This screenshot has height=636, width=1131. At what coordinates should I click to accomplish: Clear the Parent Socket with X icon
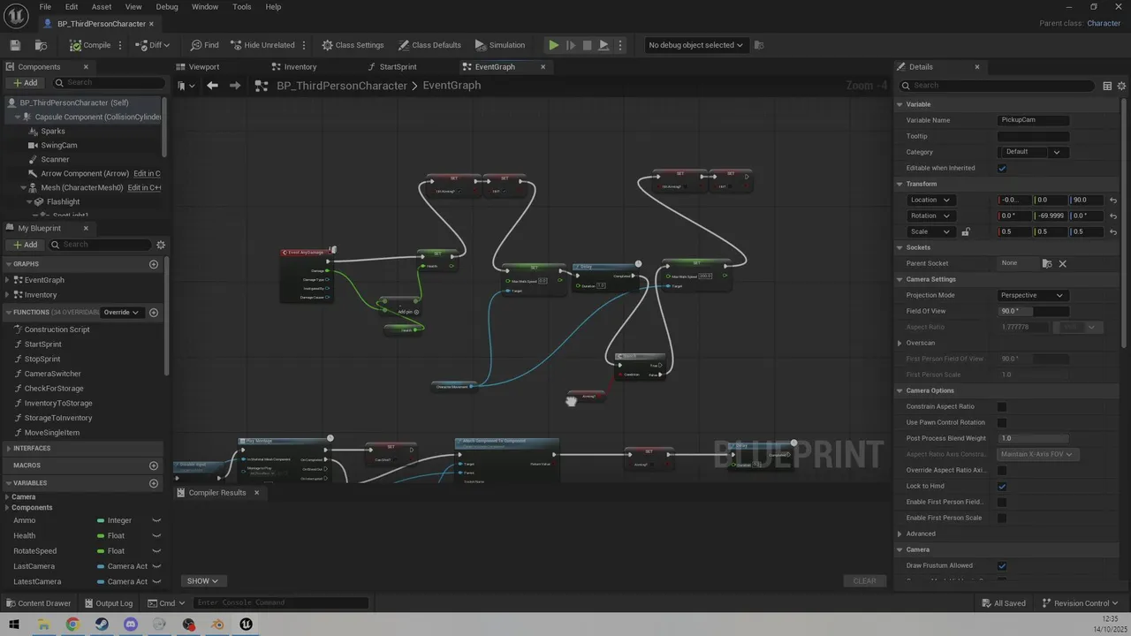tap(1063, 263)
